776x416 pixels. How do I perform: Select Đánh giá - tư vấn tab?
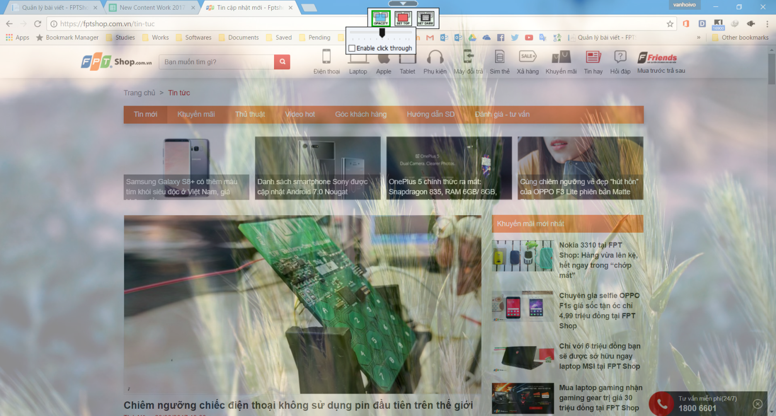[x=502, y=114]
